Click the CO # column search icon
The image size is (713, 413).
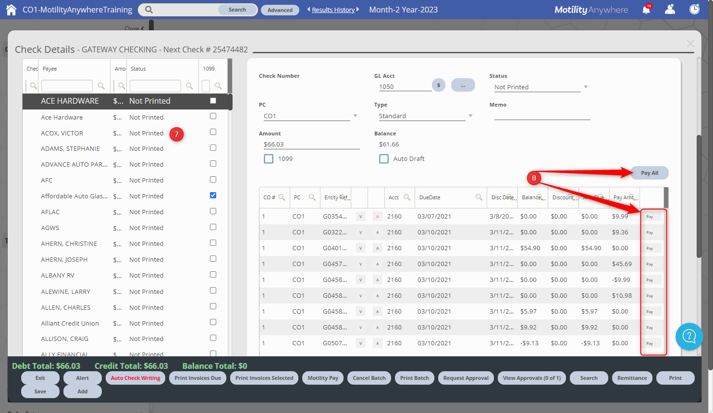click(x=282, y=197)
